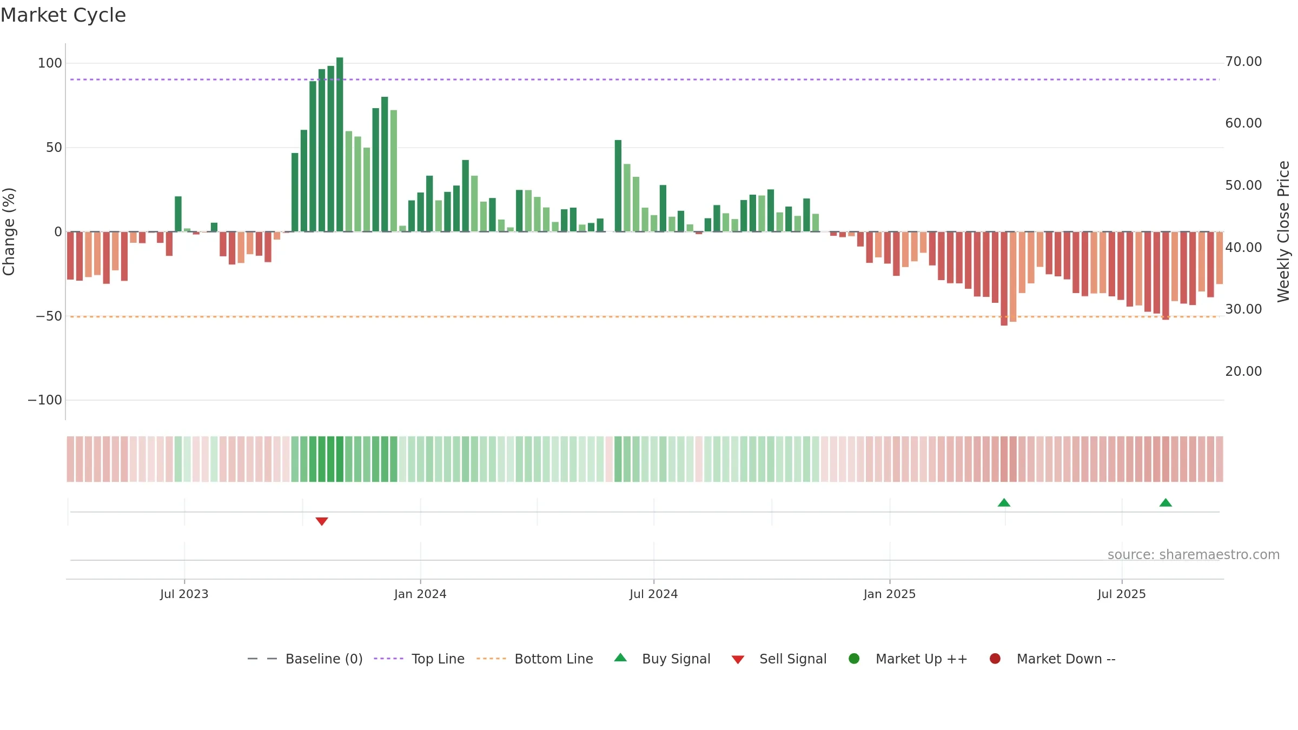
Task: Click the Jul 2023 axis label
Action: (184, 594)
